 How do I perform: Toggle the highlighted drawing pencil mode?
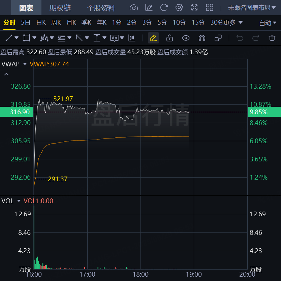tap(153, 38)
